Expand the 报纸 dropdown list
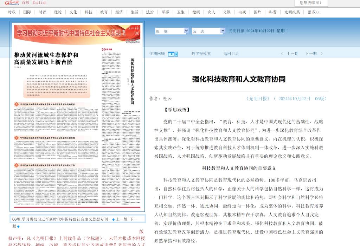This screenshot has height=246, width=360. point(186,31)
